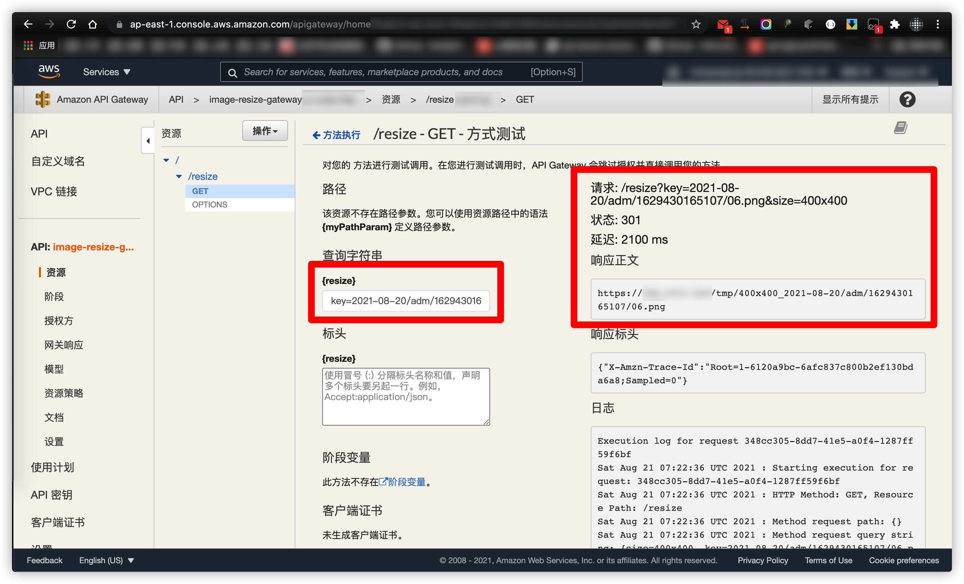Go to the browser home icon

point(93,24)
